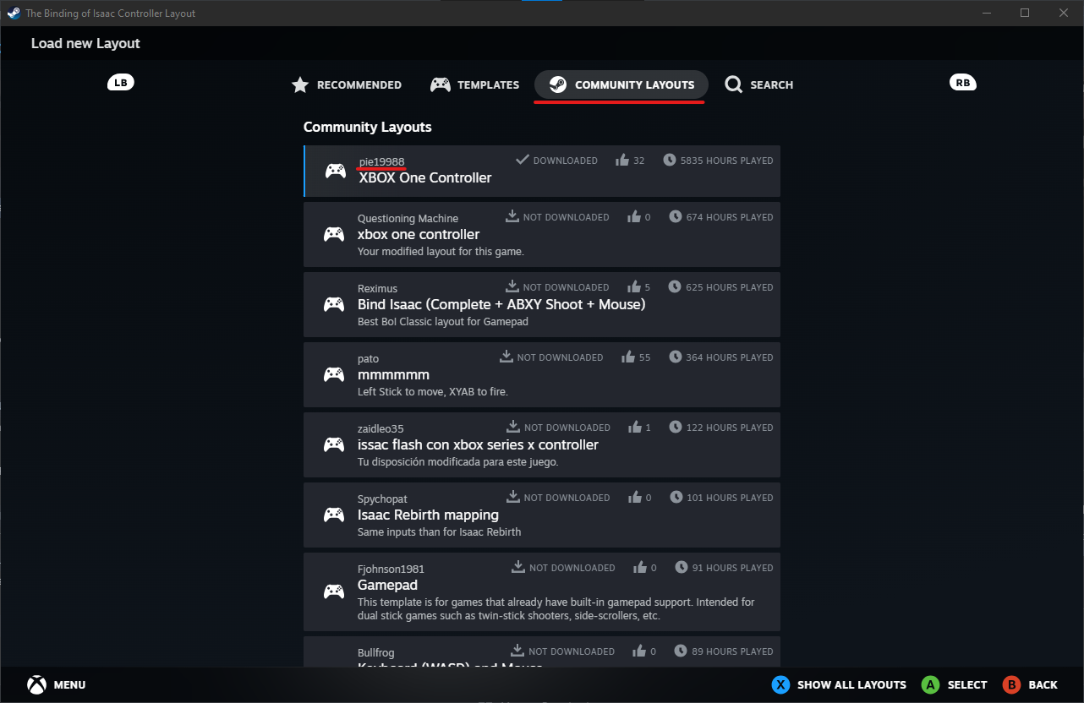Image resolution: width=1084 pixels, height=703 pixels.
Task: Click download icon on Spychopat layout
Action: point(513,497)
